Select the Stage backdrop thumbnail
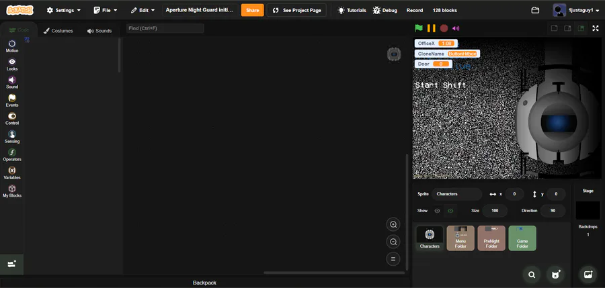The width and height of the screenshot is (605, 288). [588, 211]
